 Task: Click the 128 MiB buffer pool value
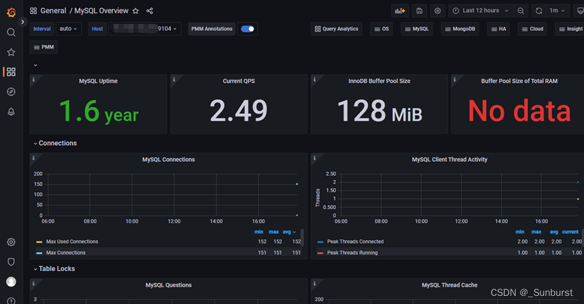[379, 111]
